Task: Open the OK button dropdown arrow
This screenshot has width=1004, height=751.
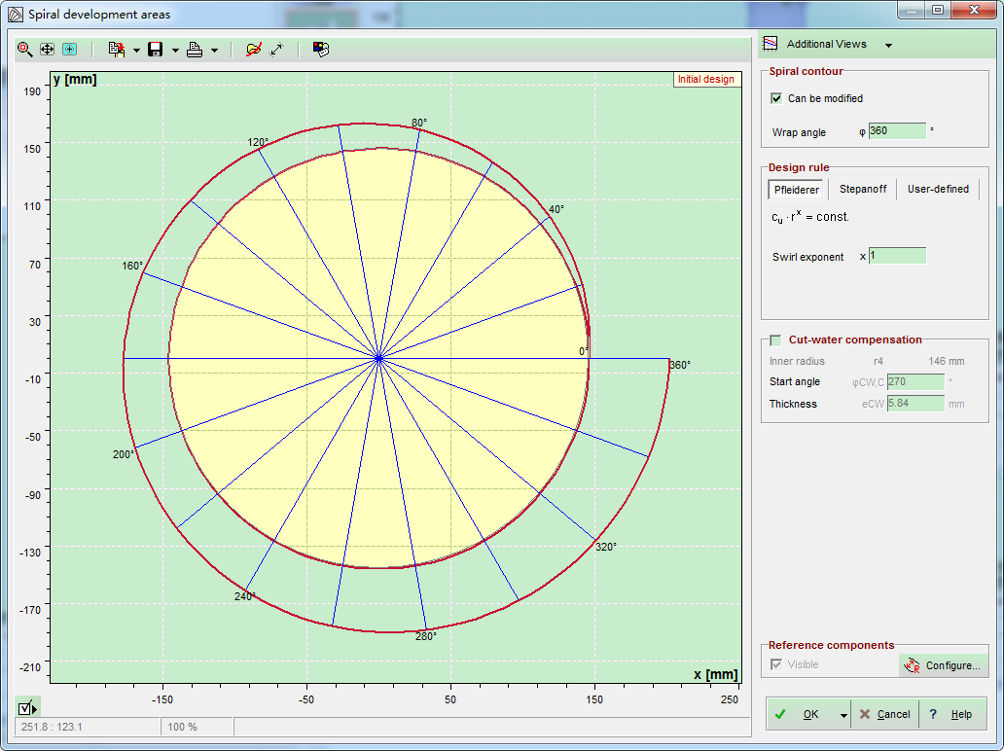Action: pyautogui.click(x=843, y=715)
